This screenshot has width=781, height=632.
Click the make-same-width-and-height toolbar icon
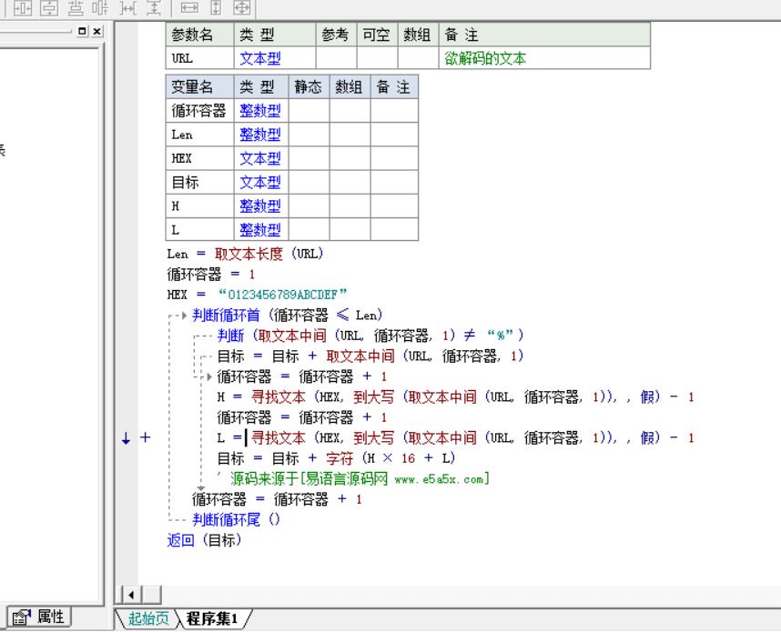coord(242,7)
